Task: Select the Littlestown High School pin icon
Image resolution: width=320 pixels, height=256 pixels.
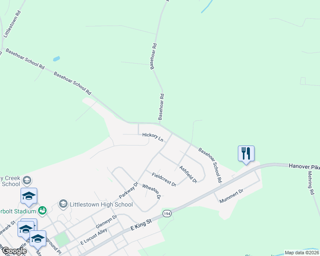Action: coord(63,204)
